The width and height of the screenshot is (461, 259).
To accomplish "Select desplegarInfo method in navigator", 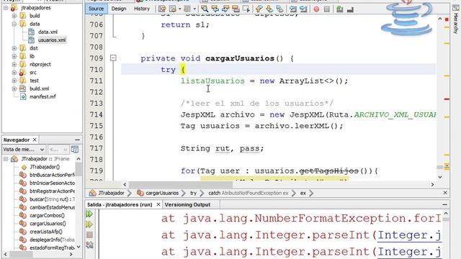I will (x=52, y=240).
